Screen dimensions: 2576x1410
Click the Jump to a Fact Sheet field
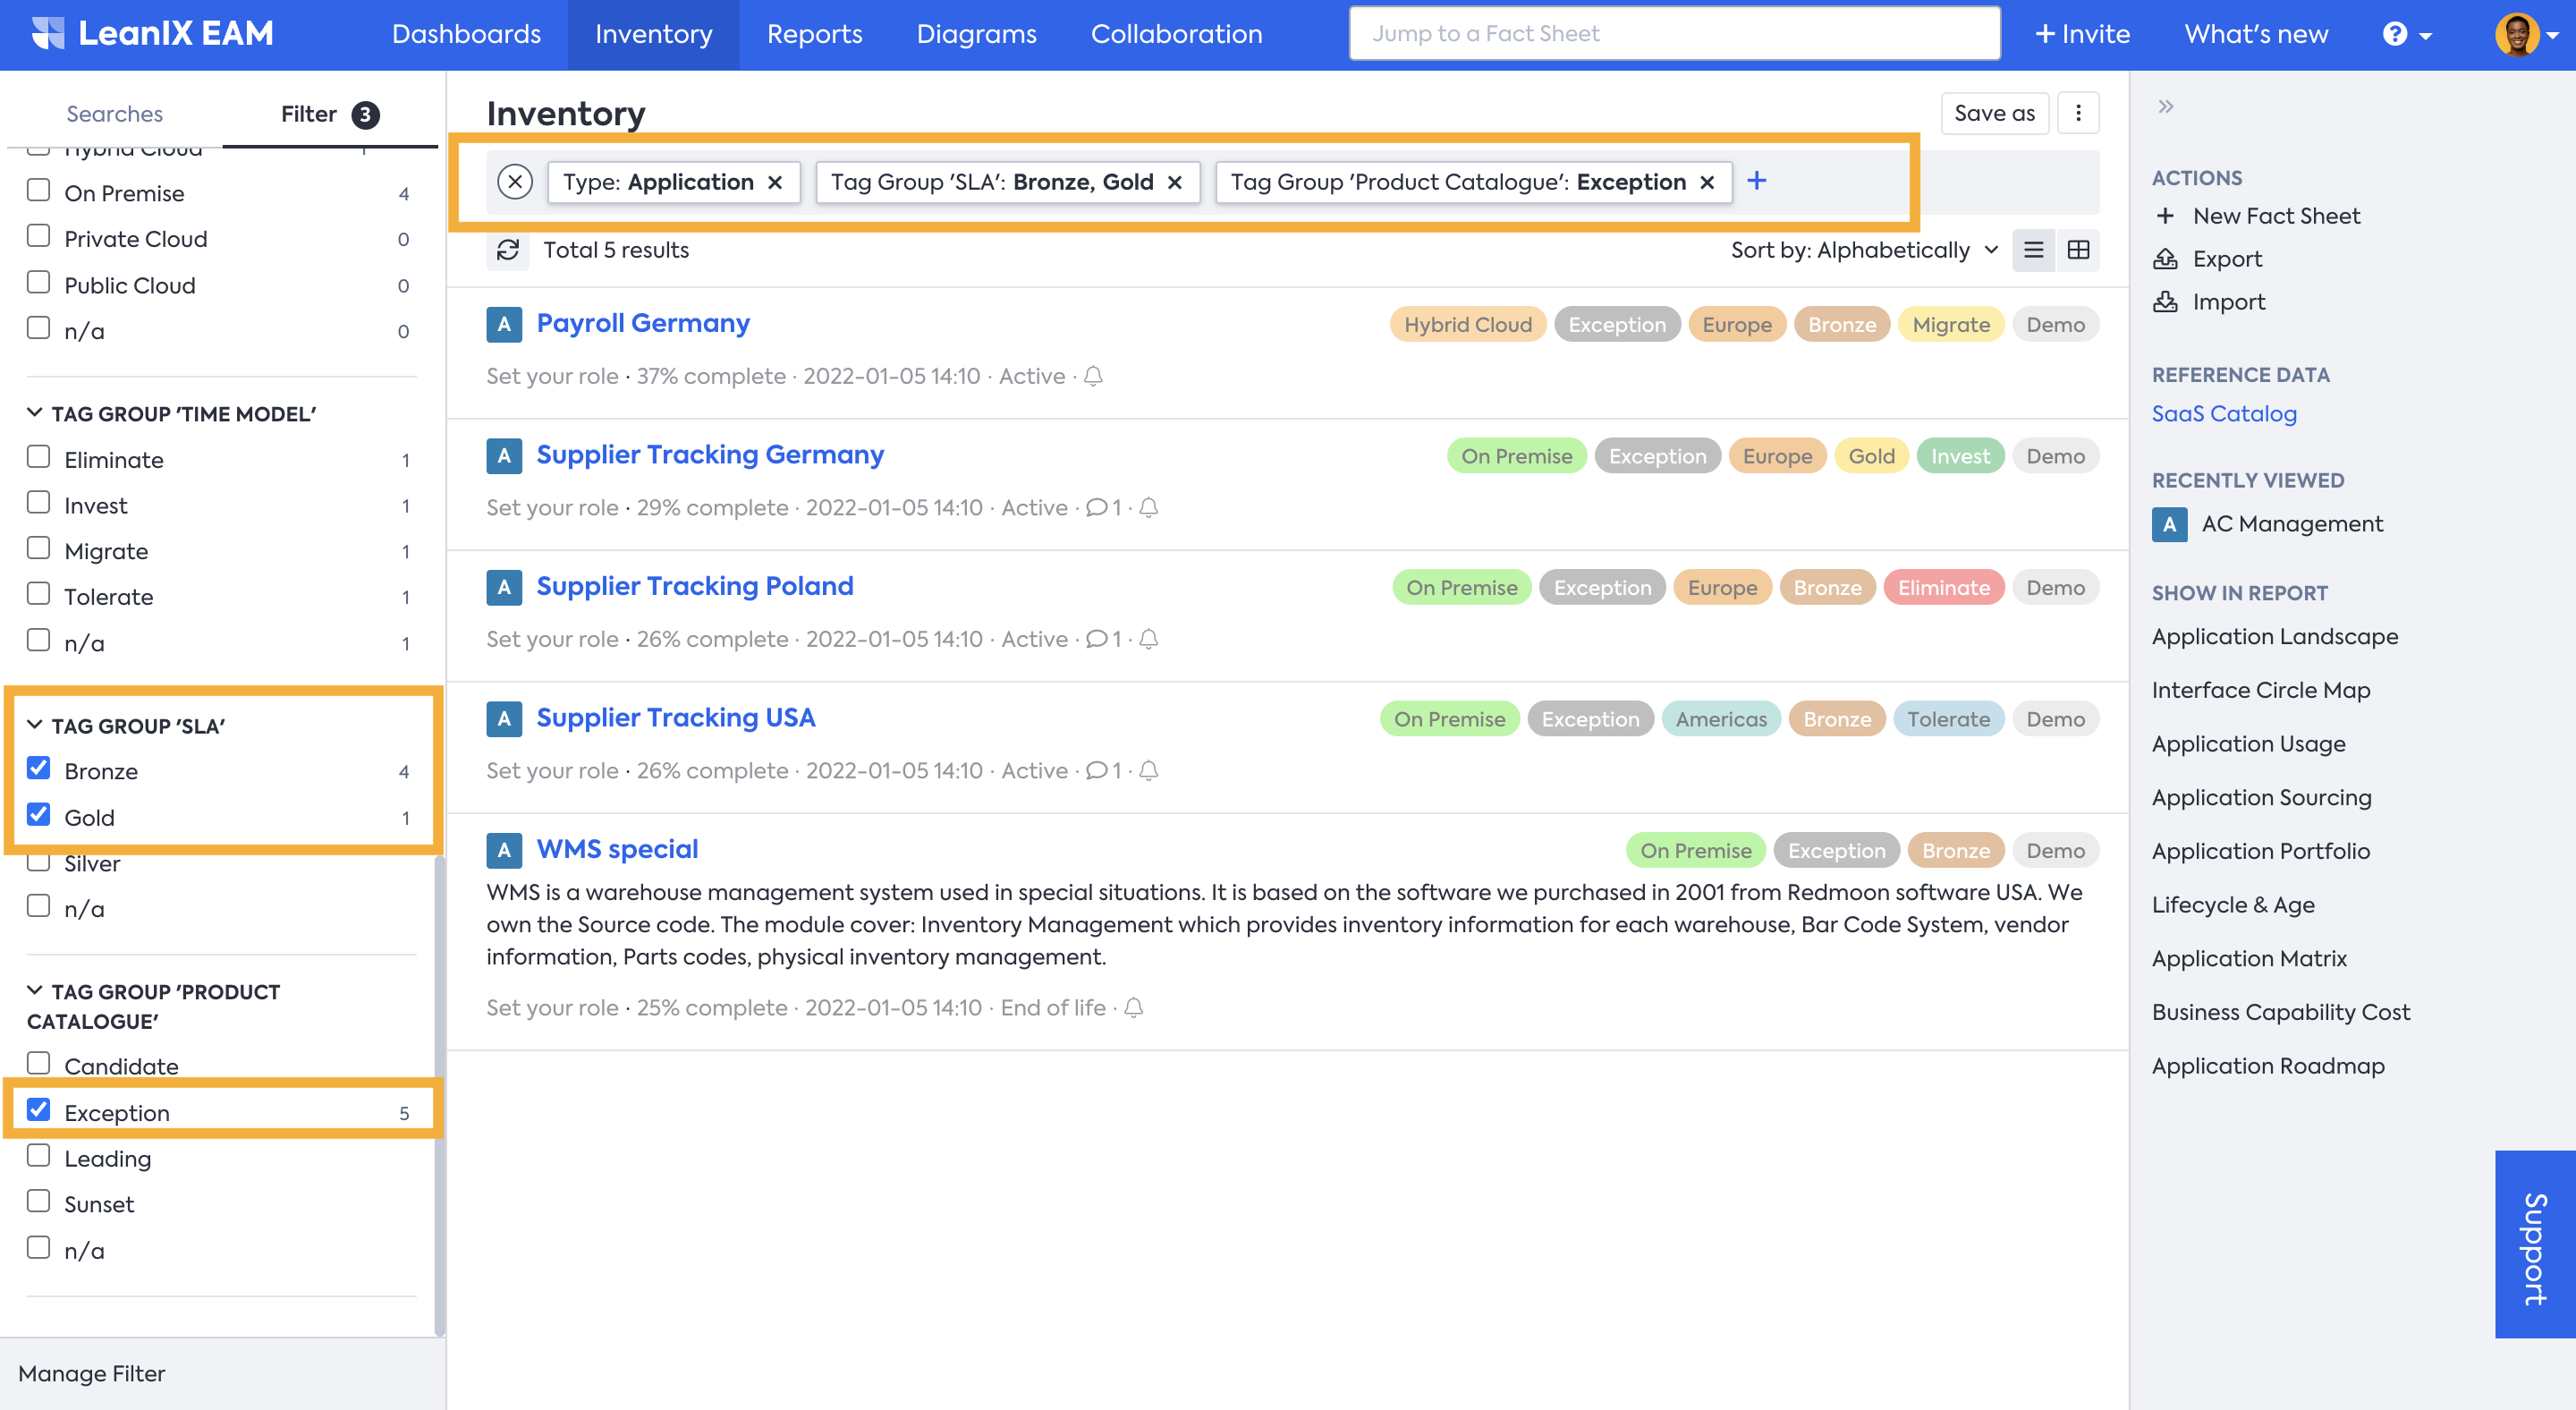(x=1674, y=34)
